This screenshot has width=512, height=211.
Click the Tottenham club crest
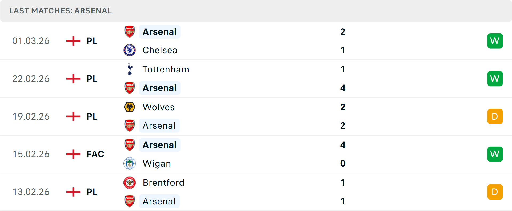130,69
